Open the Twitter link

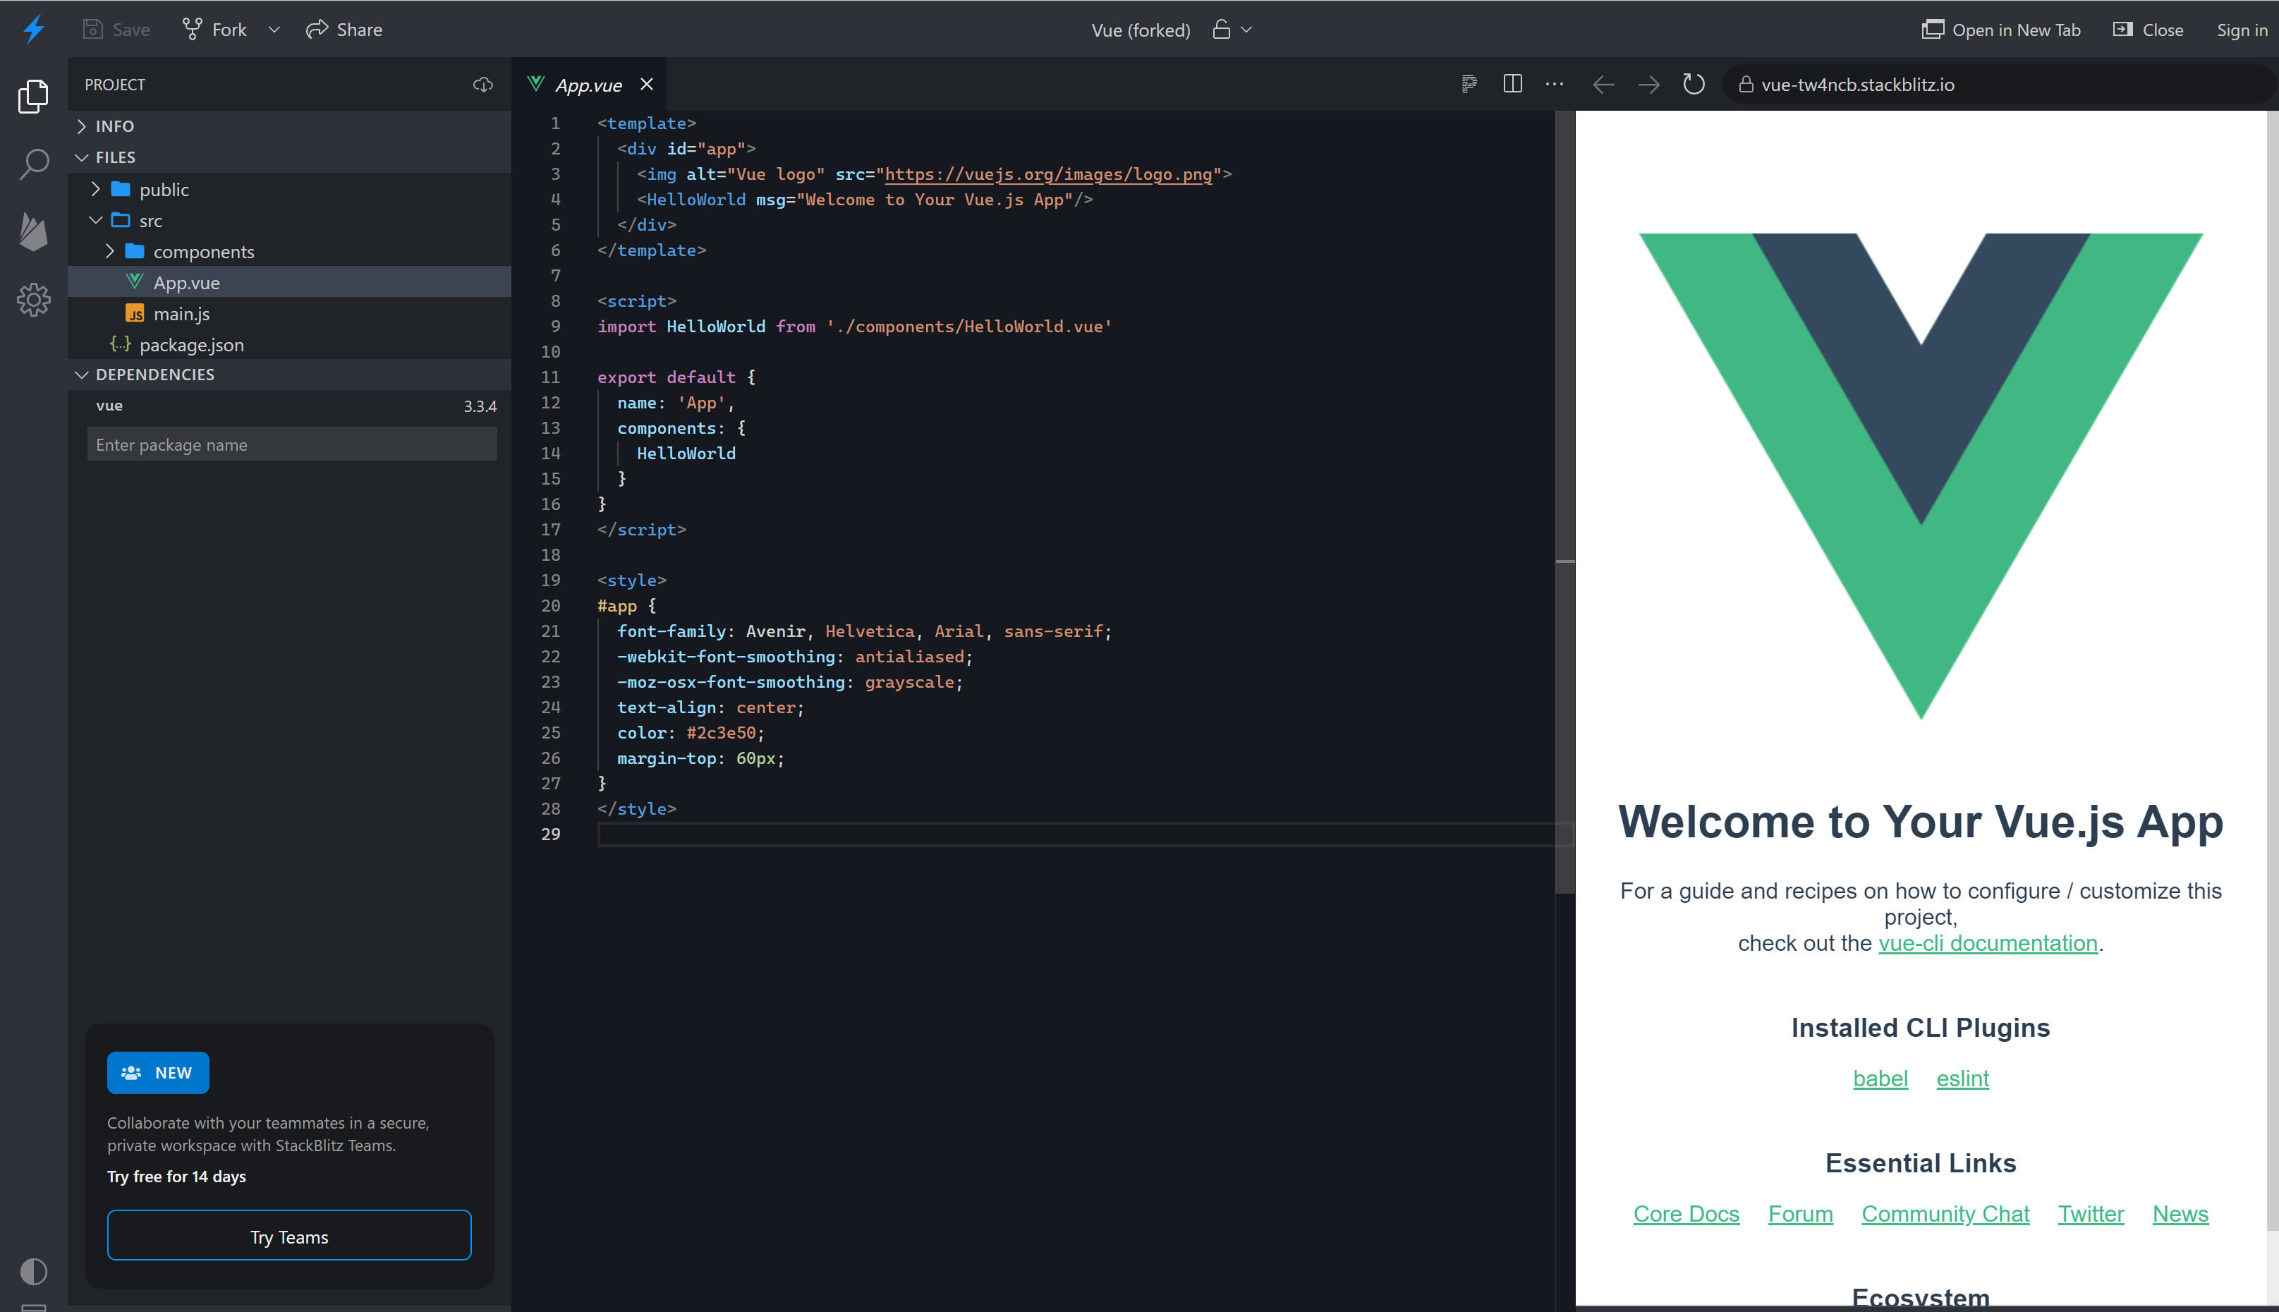2091,1214
